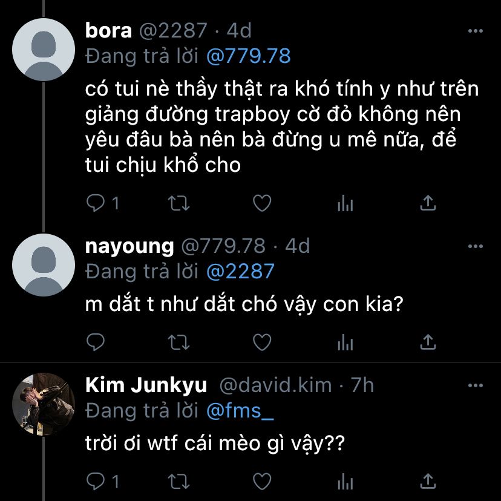The width and height of the screenshot is (501, 501).
Task: Like Kim Junkyu's tweet
Action: coord(261,481)
